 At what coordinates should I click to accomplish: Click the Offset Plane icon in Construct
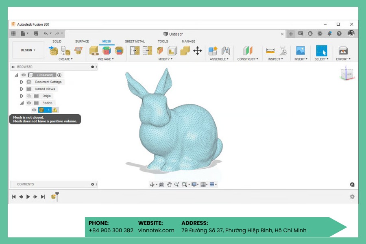(x=248, y=51)
